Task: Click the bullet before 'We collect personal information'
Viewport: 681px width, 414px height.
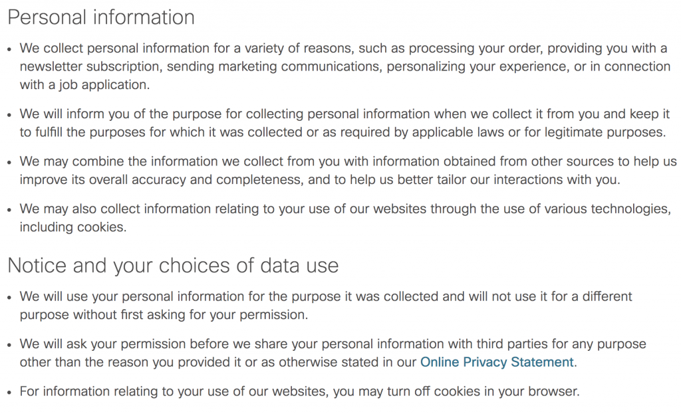Action: click(x=10, y=49)
